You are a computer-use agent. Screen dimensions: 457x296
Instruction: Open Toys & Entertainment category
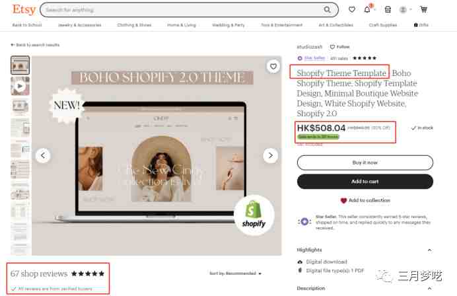(281, 25)
